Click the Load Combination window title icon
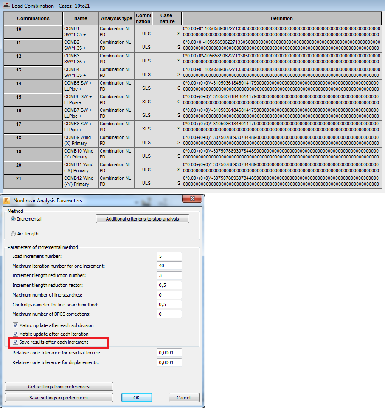This screenshot has height=413, width=385. point(6,5)
